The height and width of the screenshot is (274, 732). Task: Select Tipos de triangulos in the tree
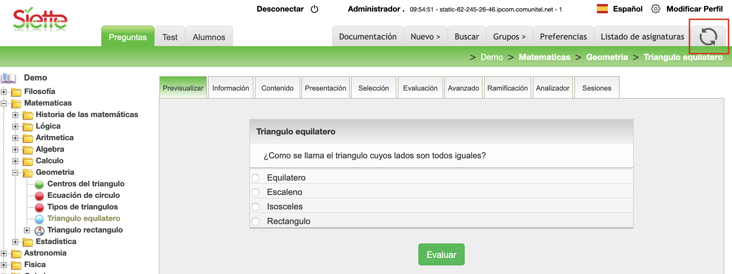pyautogui.click(x=82, y=207)
